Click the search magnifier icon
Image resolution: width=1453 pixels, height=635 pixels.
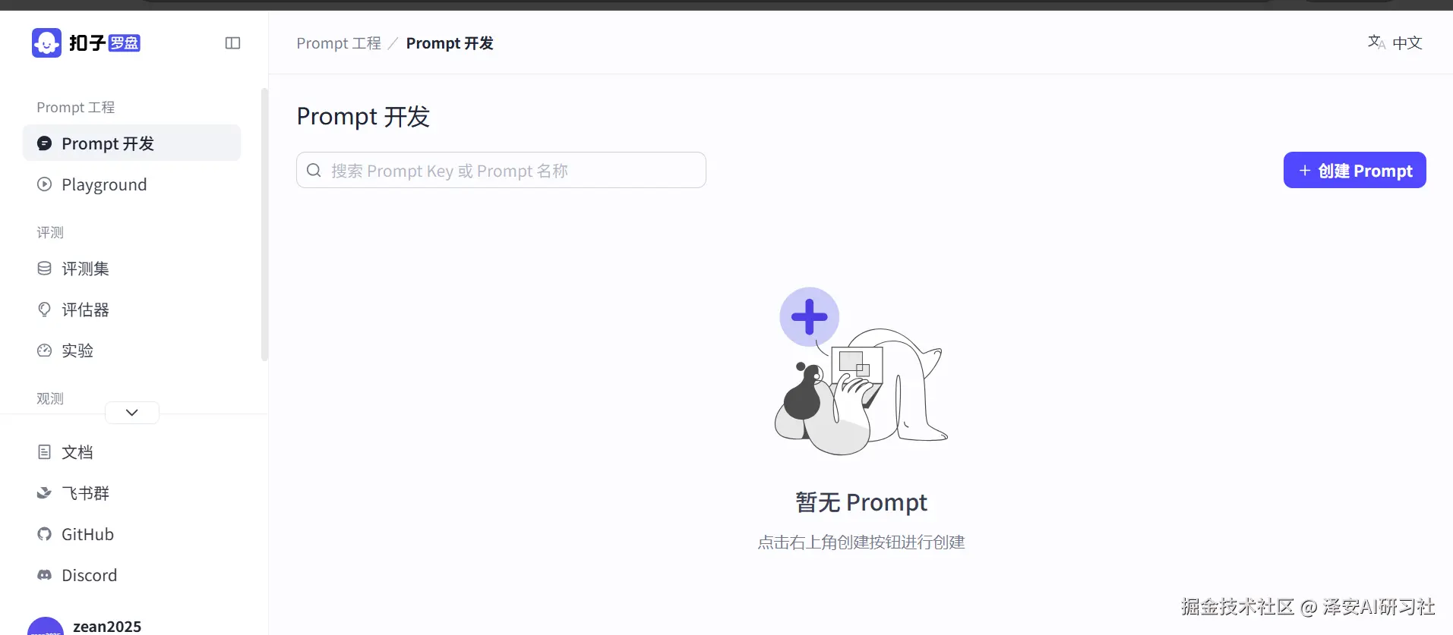click(x=314, y=171)
